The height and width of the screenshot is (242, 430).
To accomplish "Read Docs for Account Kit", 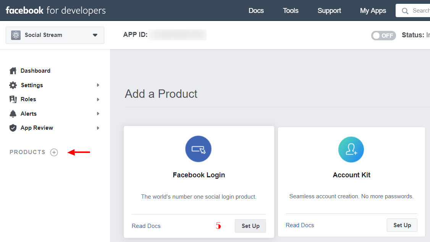I will click(300, 225).
